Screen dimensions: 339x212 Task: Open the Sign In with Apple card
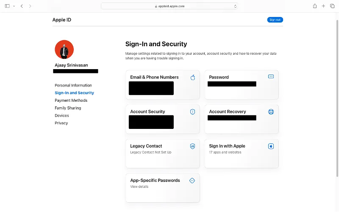coord(242,153)
